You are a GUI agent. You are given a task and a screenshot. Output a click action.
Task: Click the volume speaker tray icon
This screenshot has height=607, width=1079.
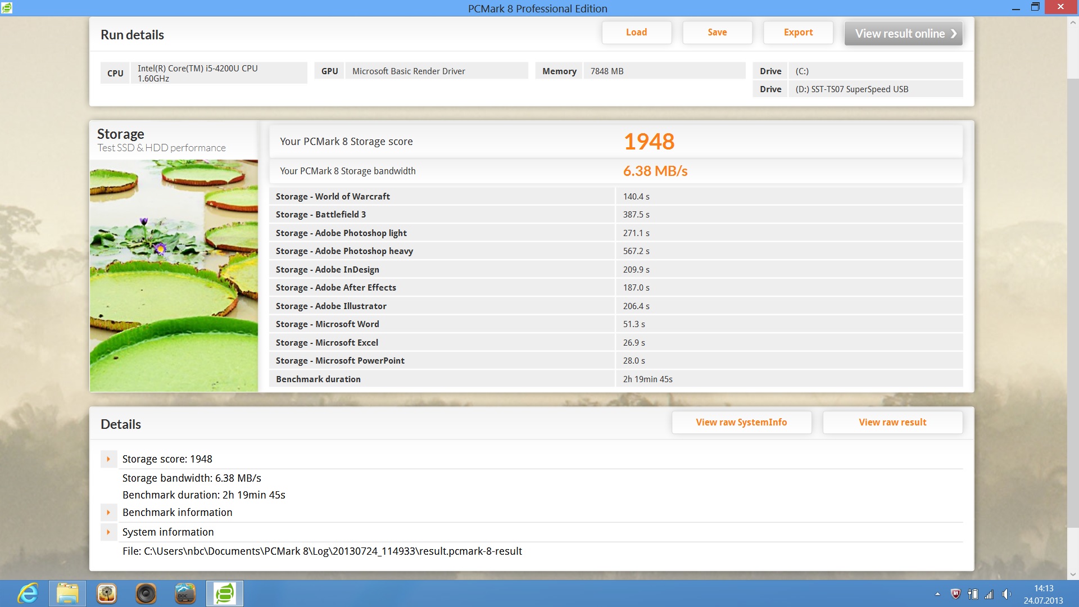click(1007, 594)
